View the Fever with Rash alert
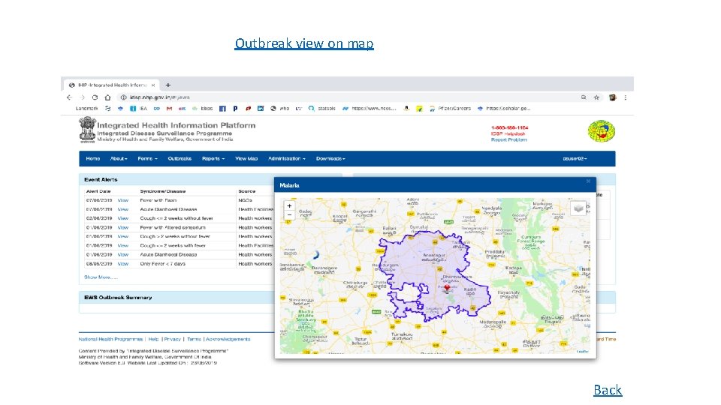The image size is (721, 405). tap(122, 200)
